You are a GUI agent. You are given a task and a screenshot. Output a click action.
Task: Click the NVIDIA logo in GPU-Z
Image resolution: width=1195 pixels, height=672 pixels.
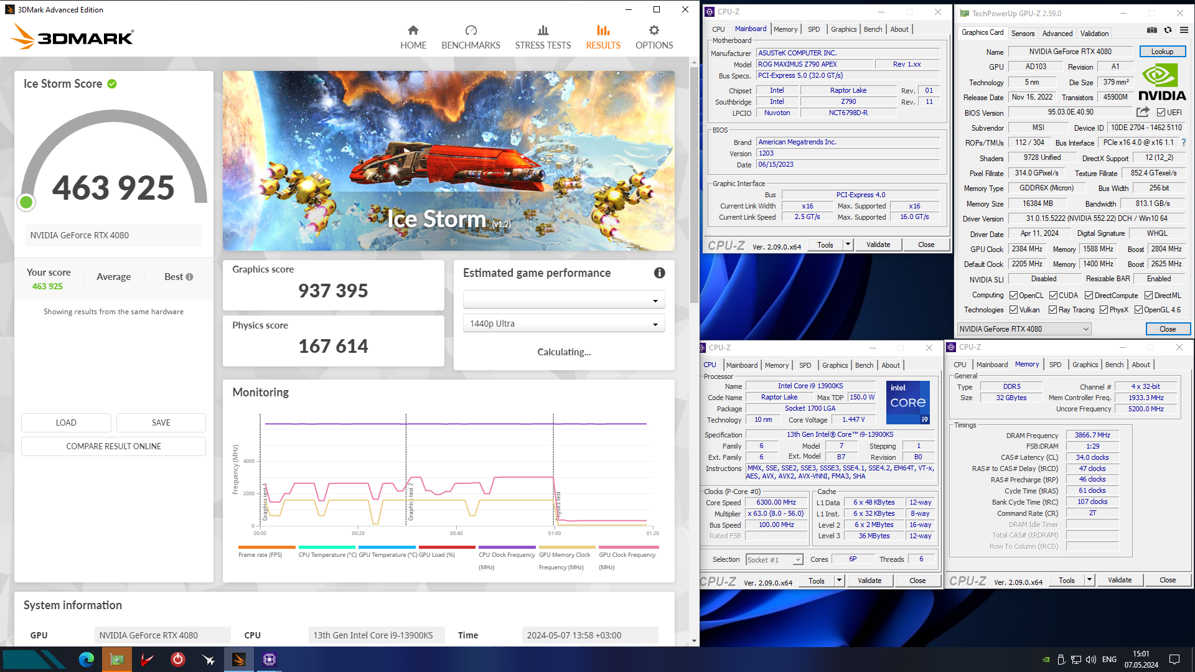[x=1162, y=82]
